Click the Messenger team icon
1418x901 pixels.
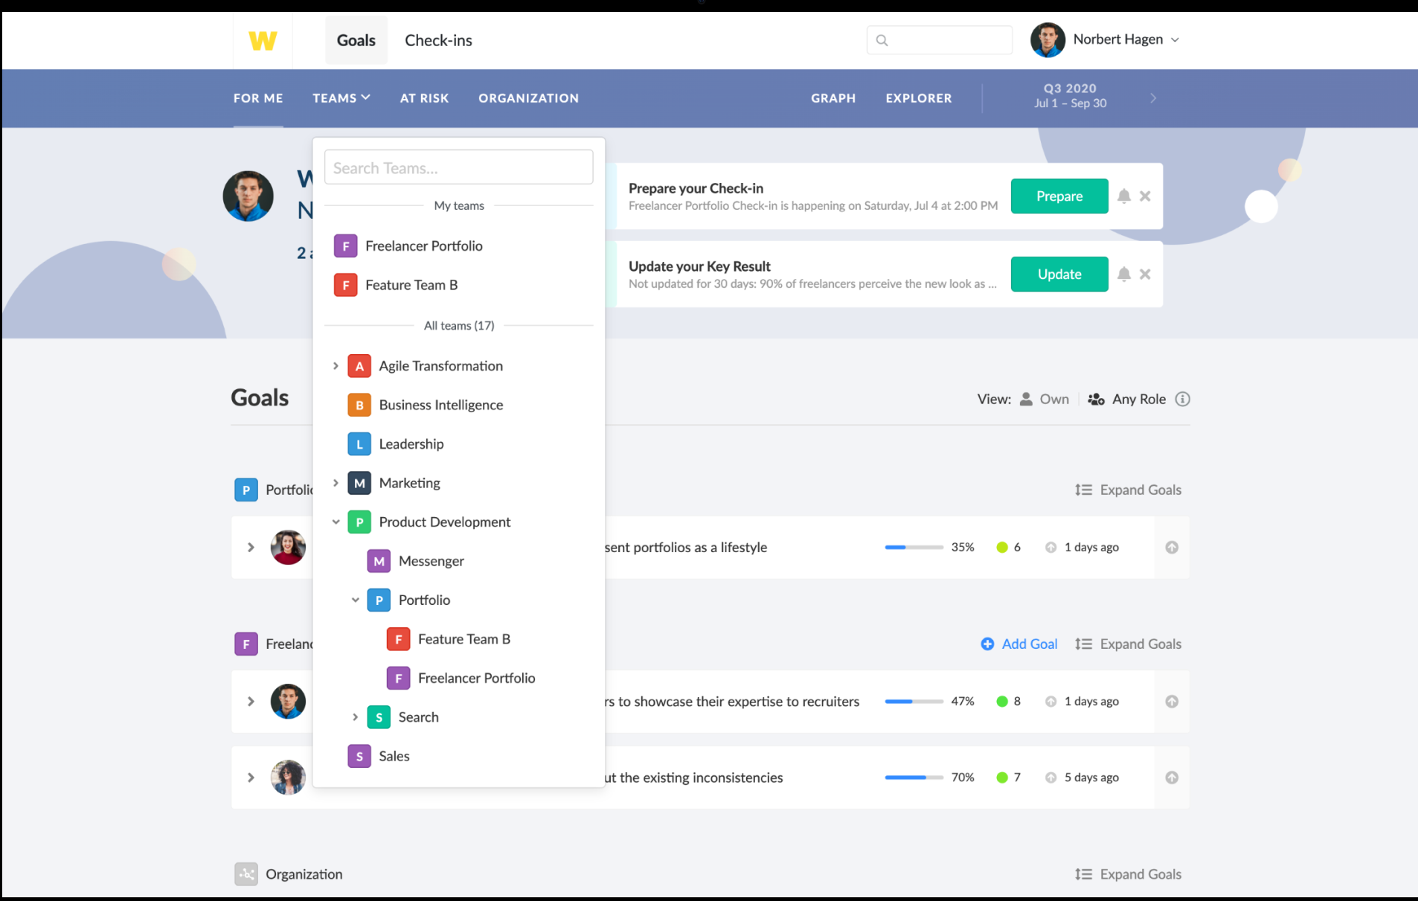[379, 560]
